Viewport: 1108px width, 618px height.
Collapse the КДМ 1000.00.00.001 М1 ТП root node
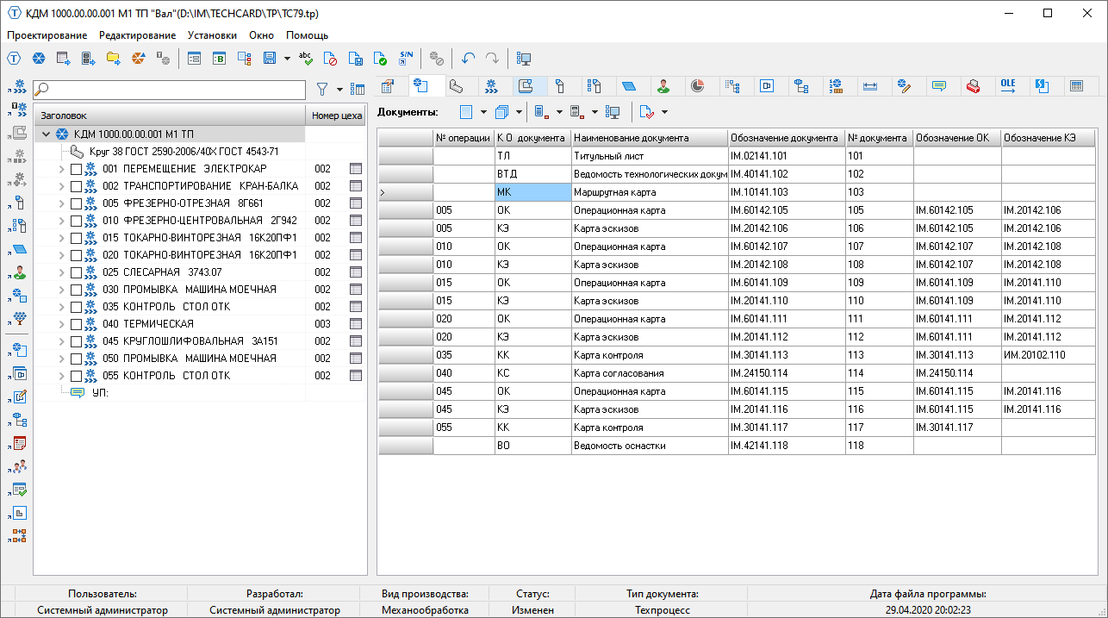[47, 134]
